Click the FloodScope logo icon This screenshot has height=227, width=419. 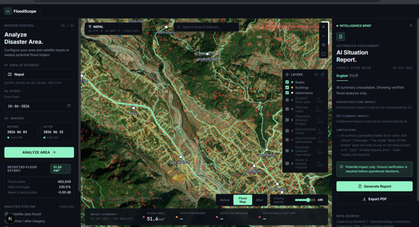[8, 11]
